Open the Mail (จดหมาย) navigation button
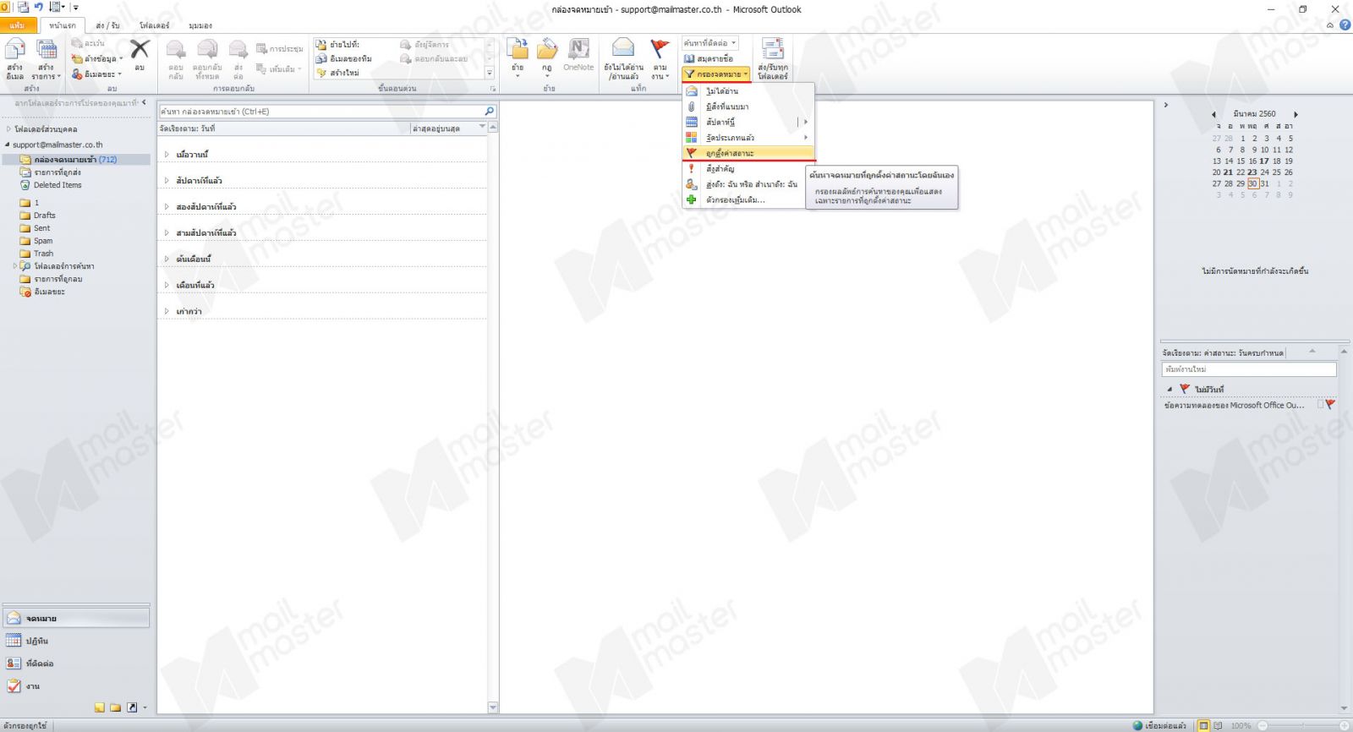 pyautogui.click(x=76, y=619)
